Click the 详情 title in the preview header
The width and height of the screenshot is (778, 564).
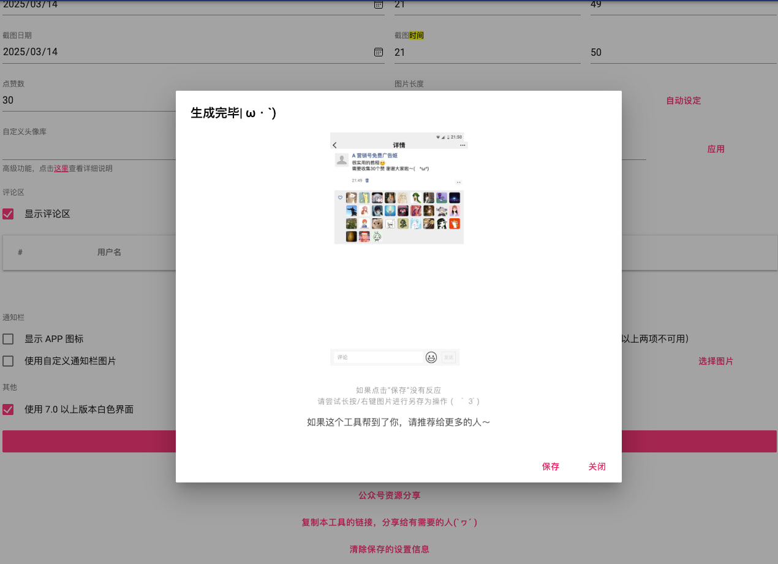(x=399, y=145)
